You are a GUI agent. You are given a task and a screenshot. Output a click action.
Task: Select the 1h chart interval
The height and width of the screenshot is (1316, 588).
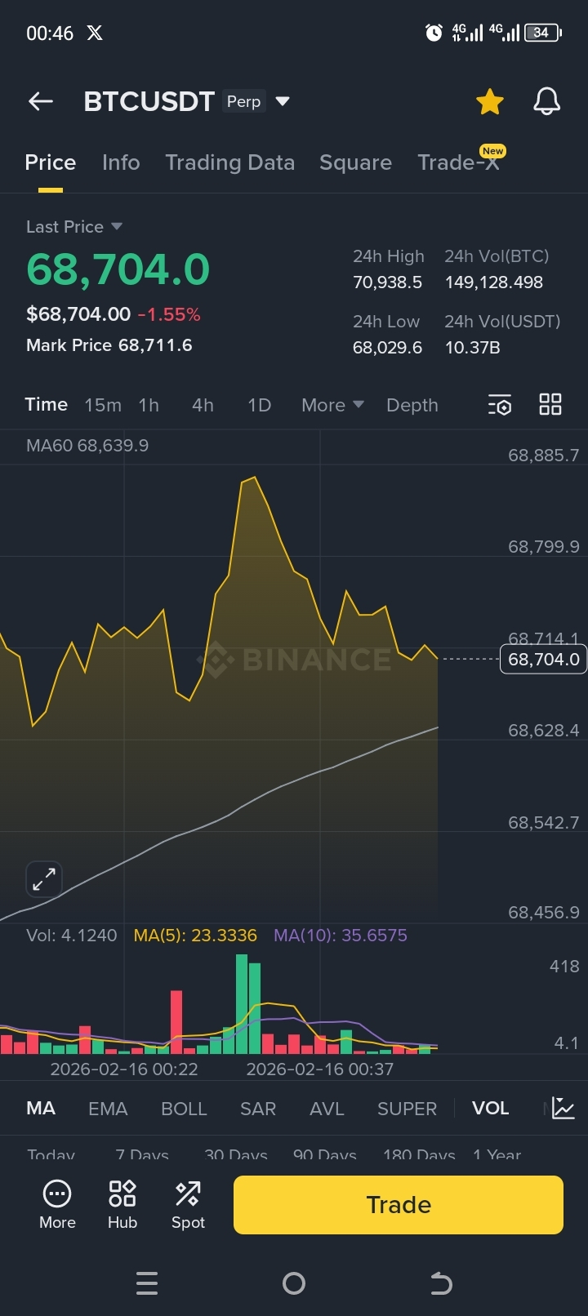[x=149, y=405]
